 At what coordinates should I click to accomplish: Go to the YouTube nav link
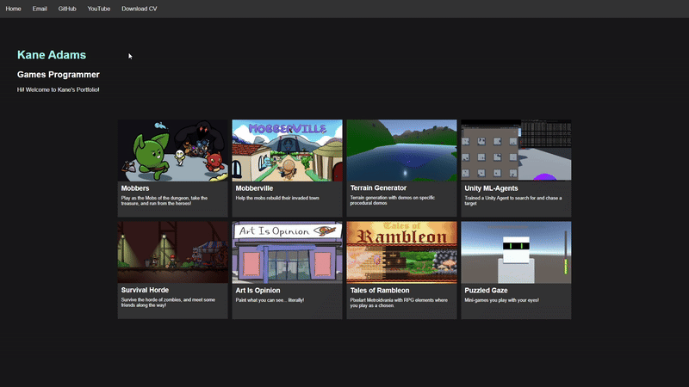[98, 9]
